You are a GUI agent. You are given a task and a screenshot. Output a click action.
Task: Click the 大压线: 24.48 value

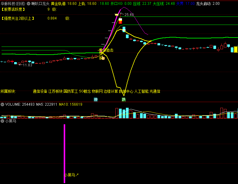click(164, 4)
